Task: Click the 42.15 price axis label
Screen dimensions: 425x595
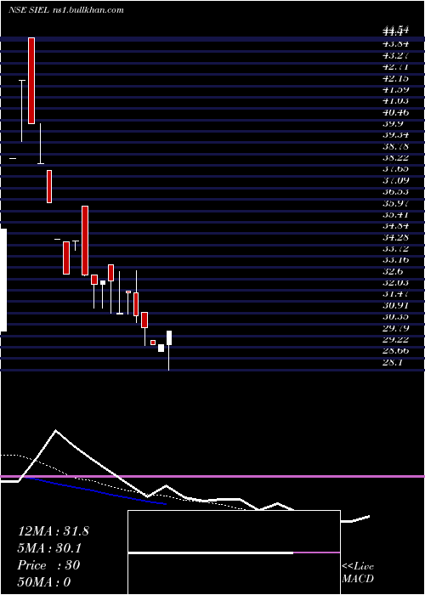Action: 395,78
